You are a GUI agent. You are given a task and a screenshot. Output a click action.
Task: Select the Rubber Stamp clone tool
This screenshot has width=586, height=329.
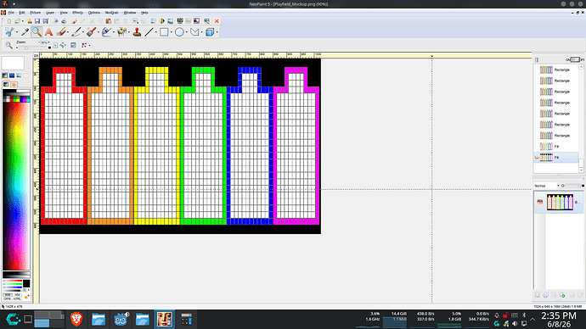point(137,32)
